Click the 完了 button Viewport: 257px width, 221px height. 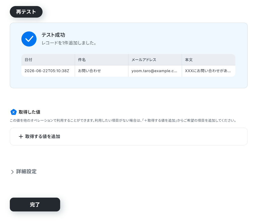pos(35,204)
